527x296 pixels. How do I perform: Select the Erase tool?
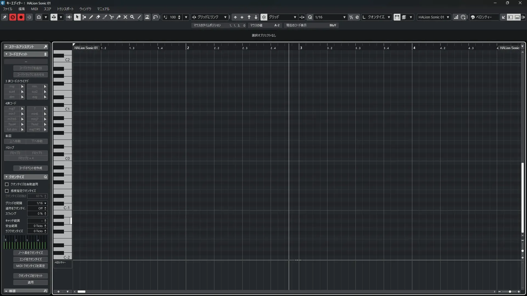[x=98, y=17]
